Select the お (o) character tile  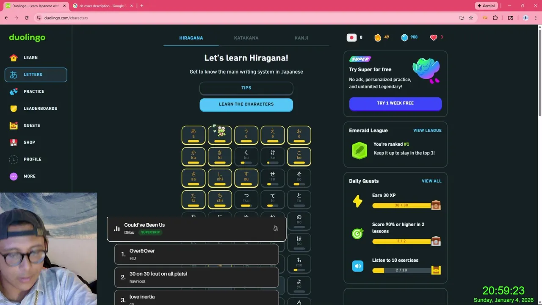[x=299, y=135]
